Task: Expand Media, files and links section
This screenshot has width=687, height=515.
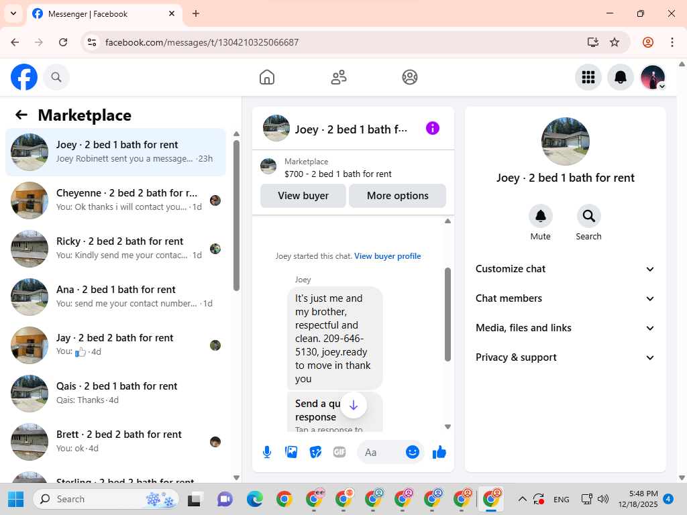Action: tap(565, 328)
